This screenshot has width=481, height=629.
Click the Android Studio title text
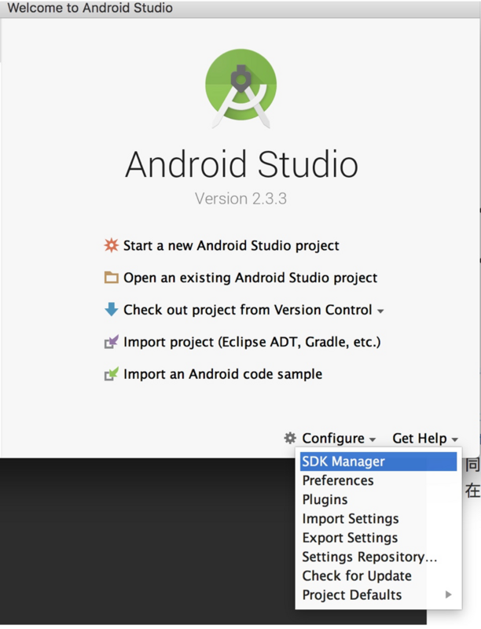(241, 164)
